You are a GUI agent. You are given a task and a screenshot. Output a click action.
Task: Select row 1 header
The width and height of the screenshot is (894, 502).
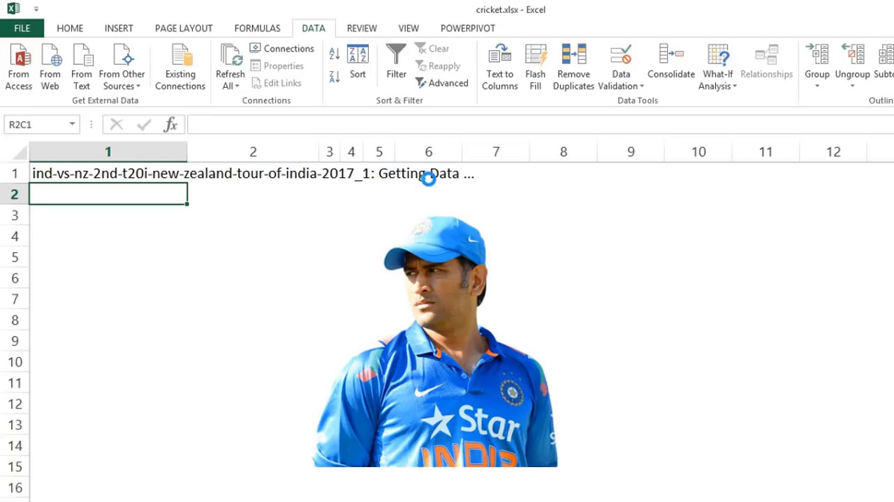(14, 174)
